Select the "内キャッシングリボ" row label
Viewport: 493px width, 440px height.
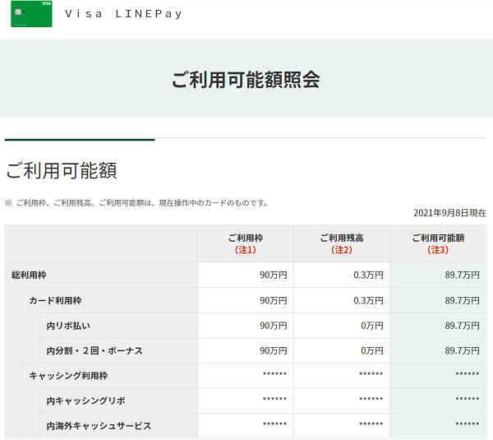85,401
